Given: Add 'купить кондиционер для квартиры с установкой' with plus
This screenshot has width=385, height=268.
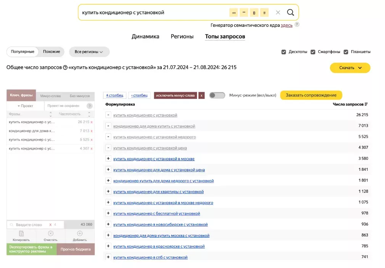Looking at the screenshot, I should pyautogui.click(x=108, y=191).
